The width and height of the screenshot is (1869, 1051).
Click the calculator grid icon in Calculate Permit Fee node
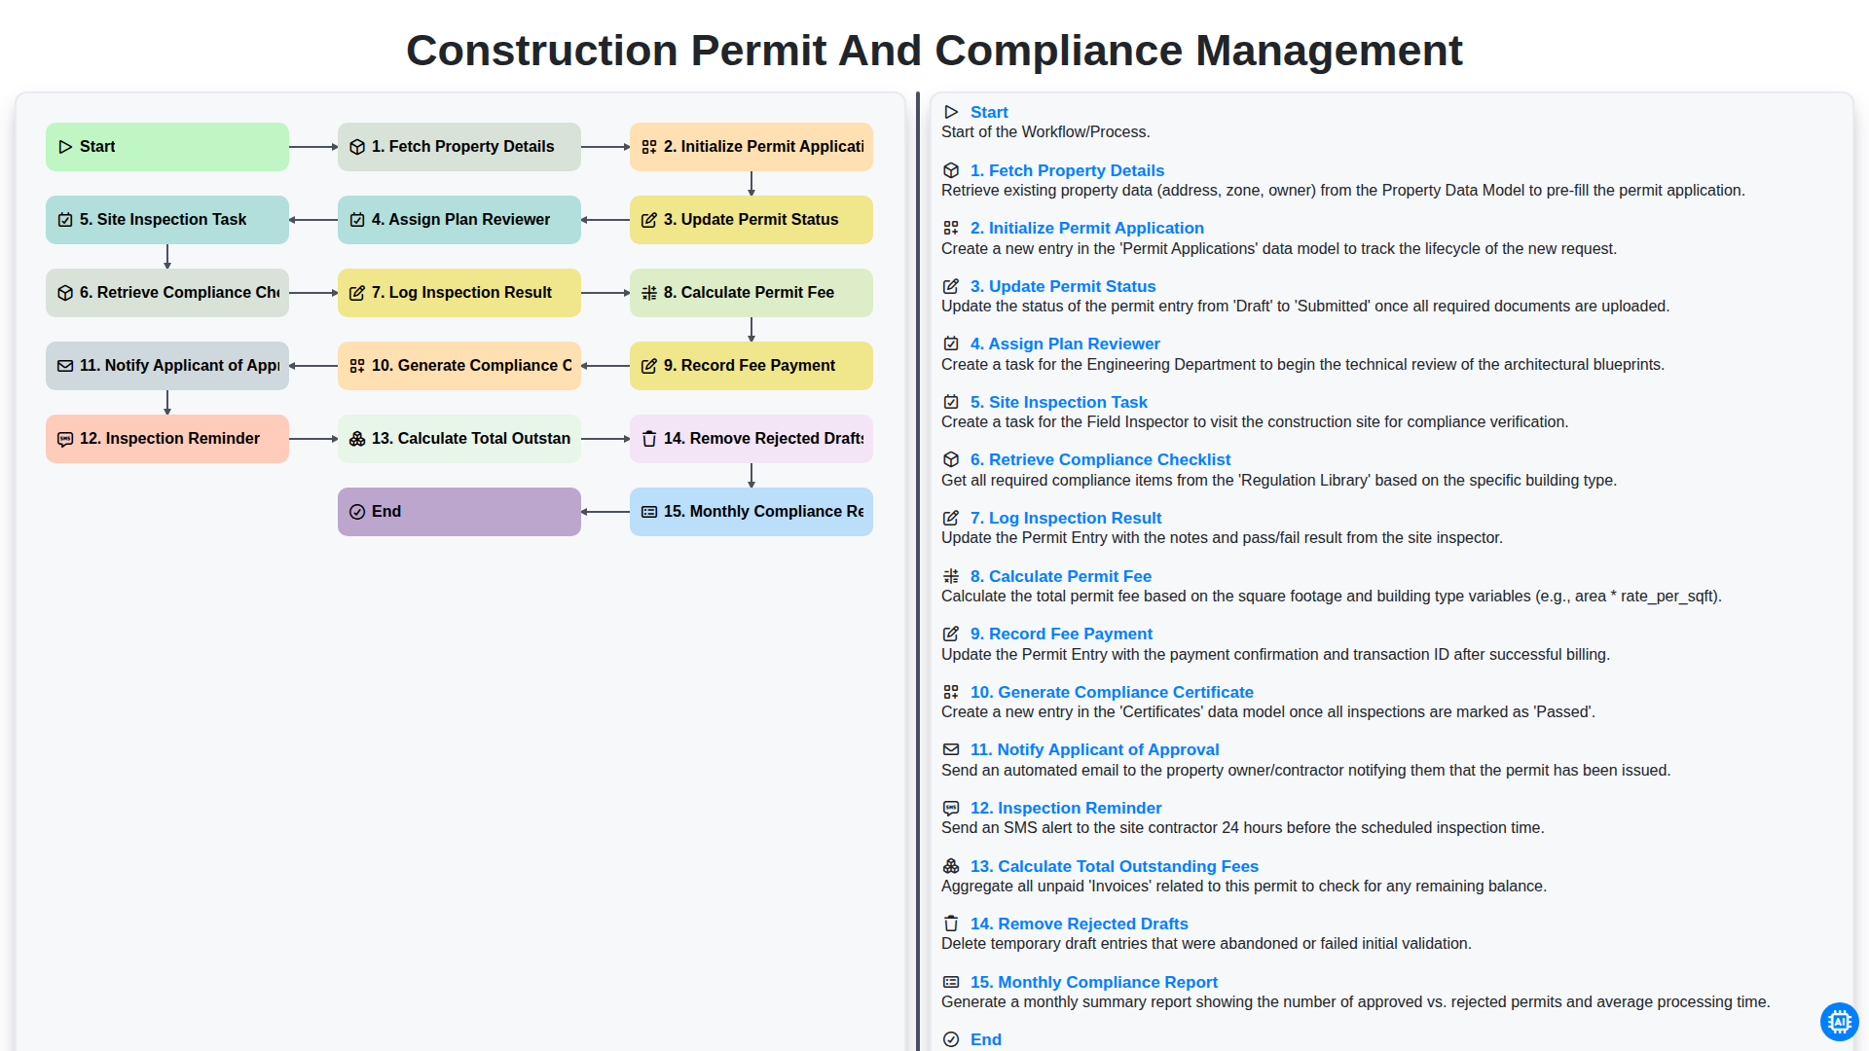point(649,293)
